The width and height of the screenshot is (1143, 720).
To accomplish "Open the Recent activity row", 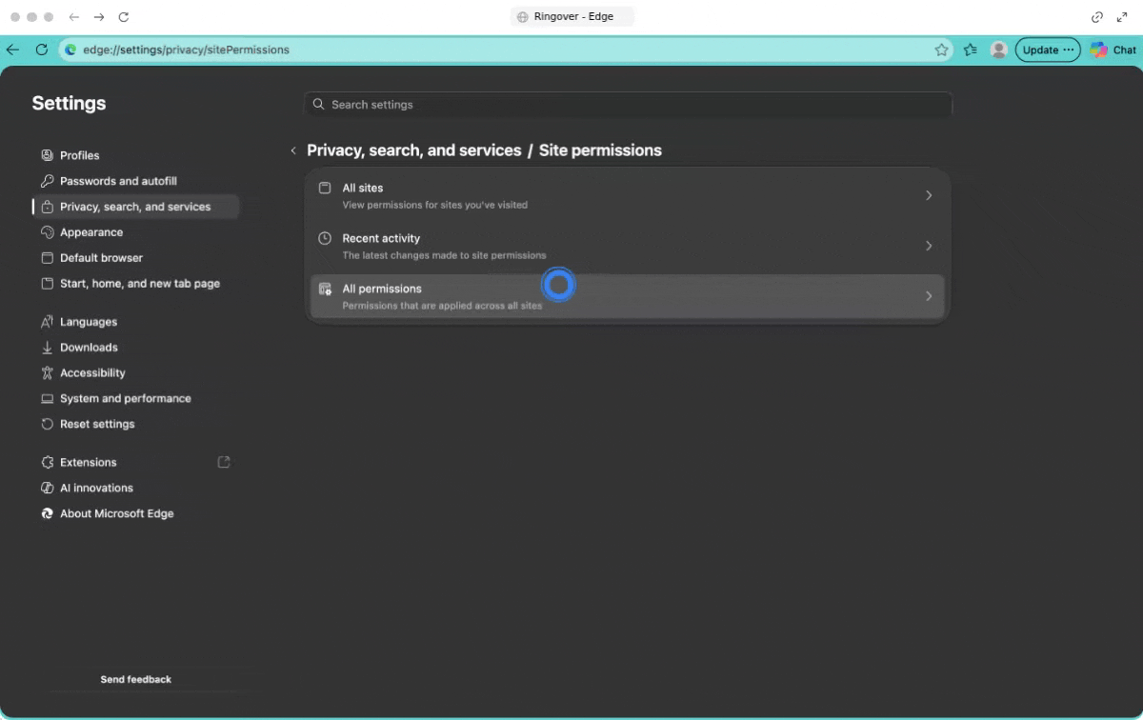I will [x=628, y=246].
